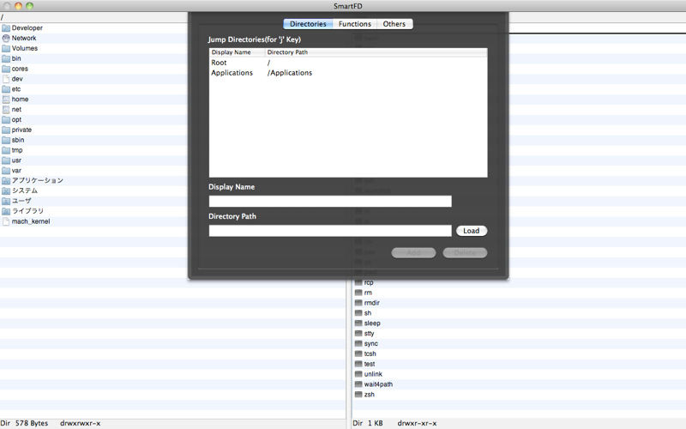Switch to the Functions tab
This screenshot has width=686, height=429.
(x=355, y=24)
